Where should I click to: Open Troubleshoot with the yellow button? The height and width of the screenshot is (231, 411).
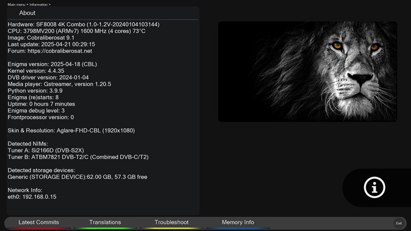(171, 222)
